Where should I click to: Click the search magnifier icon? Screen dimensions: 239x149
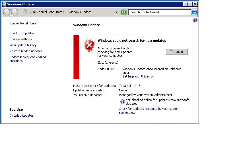(x=194, y=12)
